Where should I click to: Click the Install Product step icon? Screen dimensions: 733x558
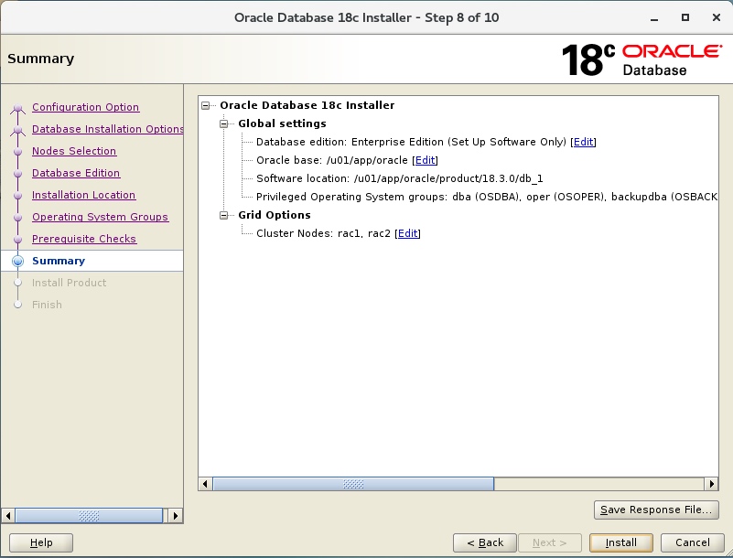click(17, 283)
